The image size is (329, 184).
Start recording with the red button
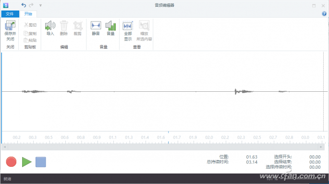pyautogui.click(x=11, y=162)
